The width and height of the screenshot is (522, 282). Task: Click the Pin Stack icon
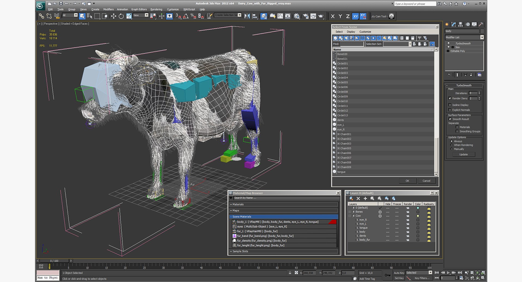pyautogui.click(x=449, y=75)
